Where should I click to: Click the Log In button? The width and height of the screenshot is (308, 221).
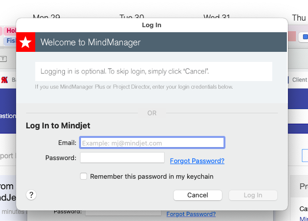click(x=253, y=195)
